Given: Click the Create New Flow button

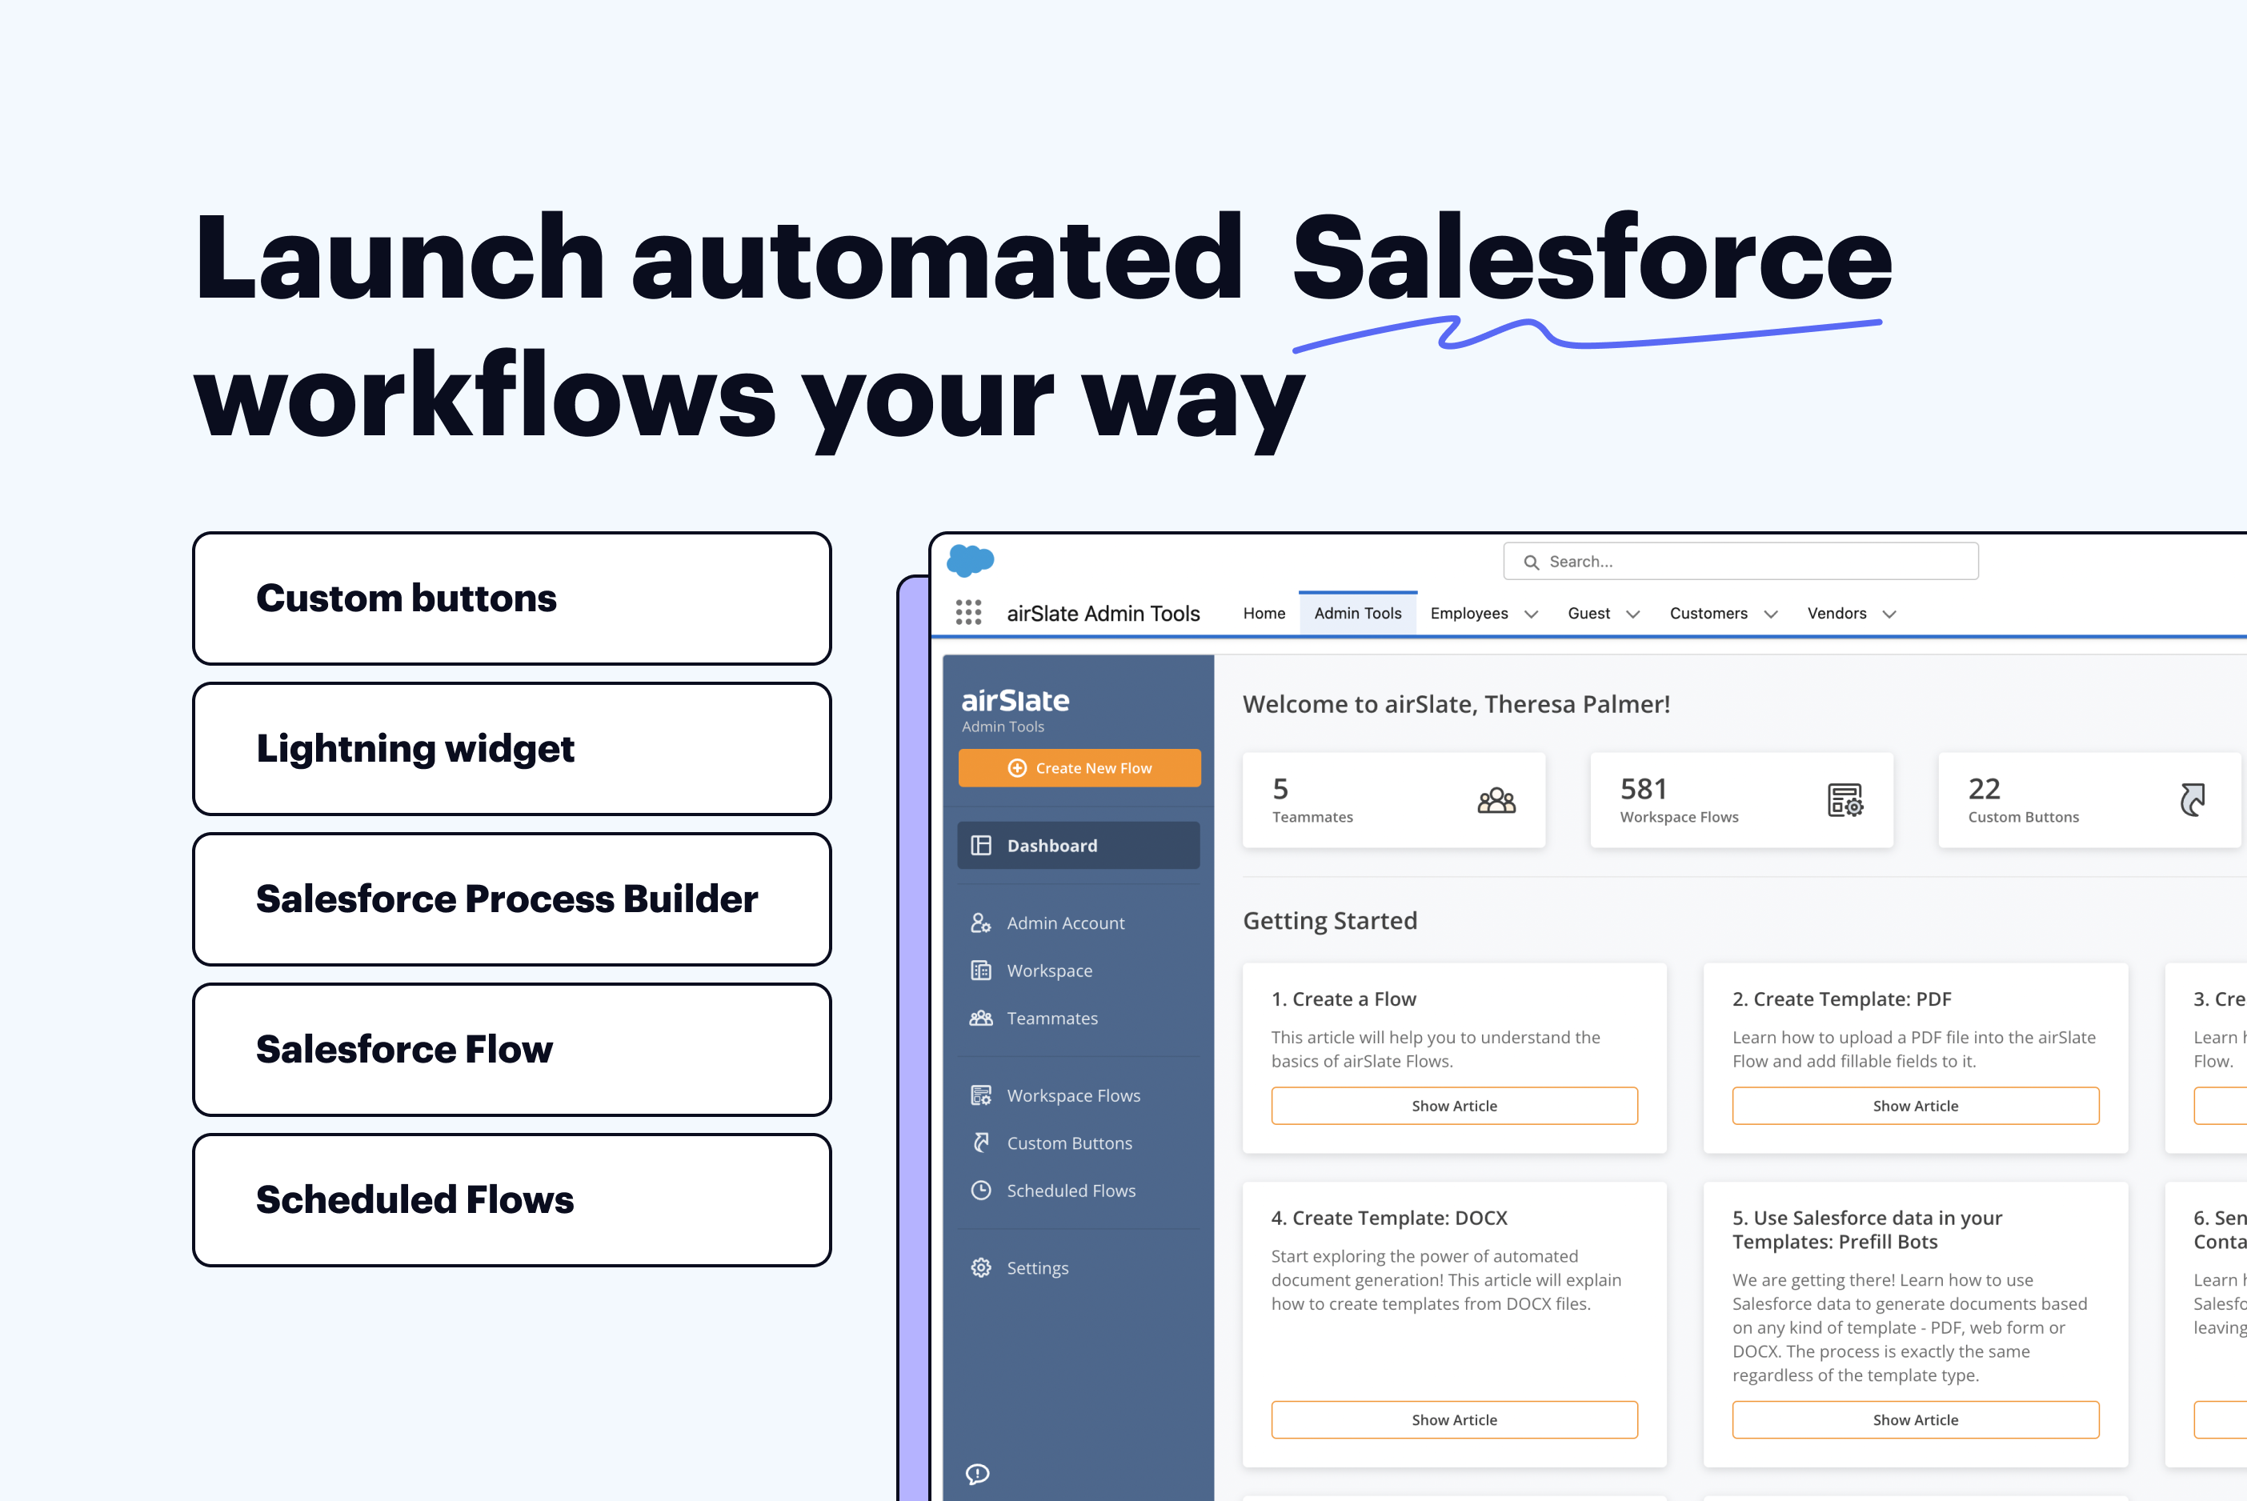Looking at the screenshot, I should tap(1079, 767).
